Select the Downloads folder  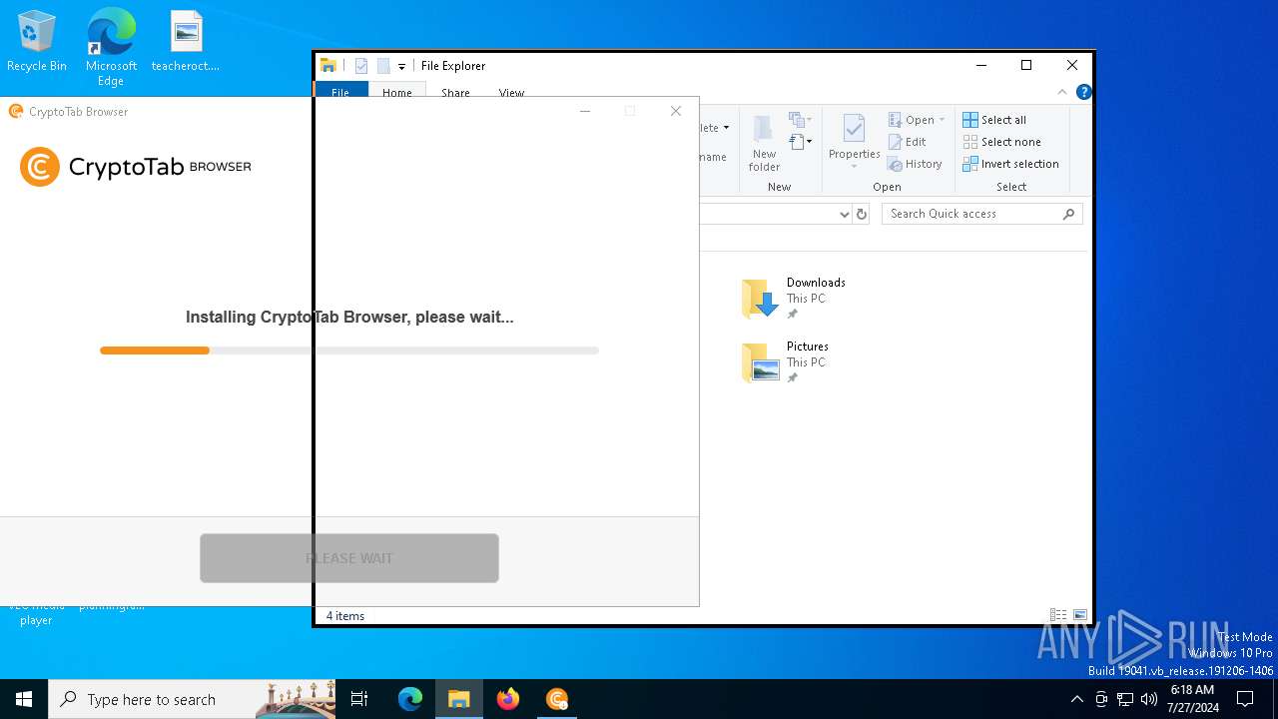click(x=796, y=299)
